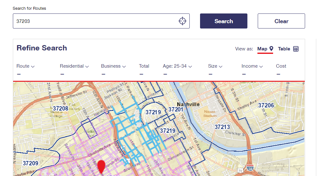Click the locate-me crosshair icon
Screen dimensions: 317x176
point(182,21)
